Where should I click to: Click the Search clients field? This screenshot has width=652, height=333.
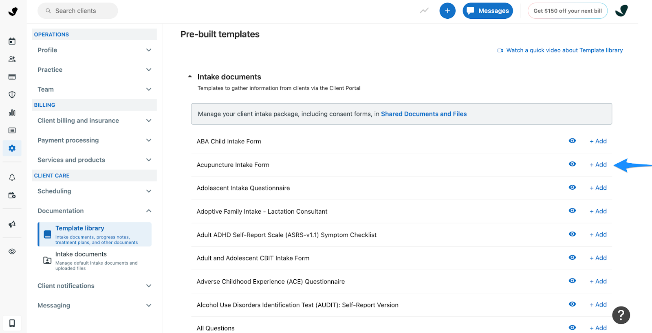point(77,11)
